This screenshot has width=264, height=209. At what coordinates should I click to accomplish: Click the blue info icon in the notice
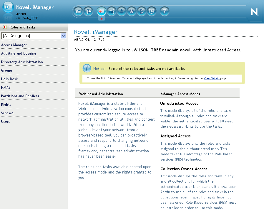87,68
